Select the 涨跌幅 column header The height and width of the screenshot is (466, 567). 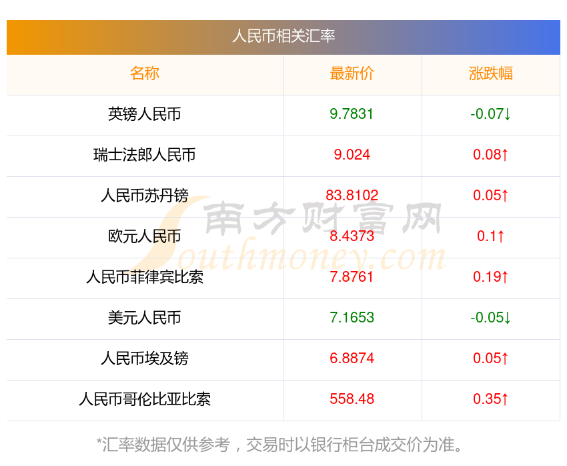point(491,73)
